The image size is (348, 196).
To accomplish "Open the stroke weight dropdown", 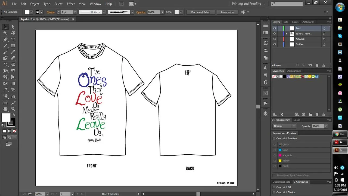I will pyautogui.click(x=74, y=12).
